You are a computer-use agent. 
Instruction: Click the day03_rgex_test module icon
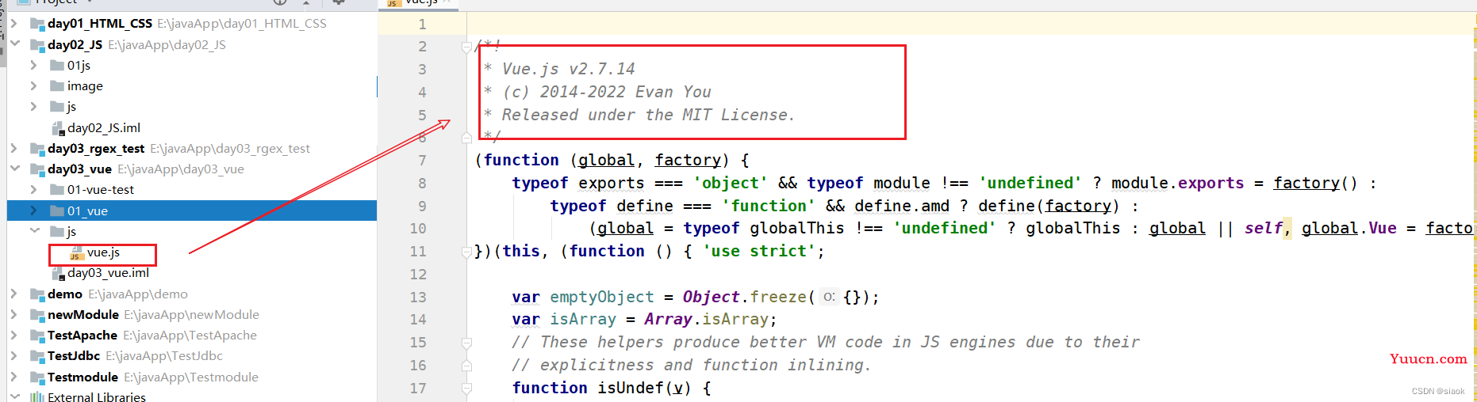(x=37, y=148)
